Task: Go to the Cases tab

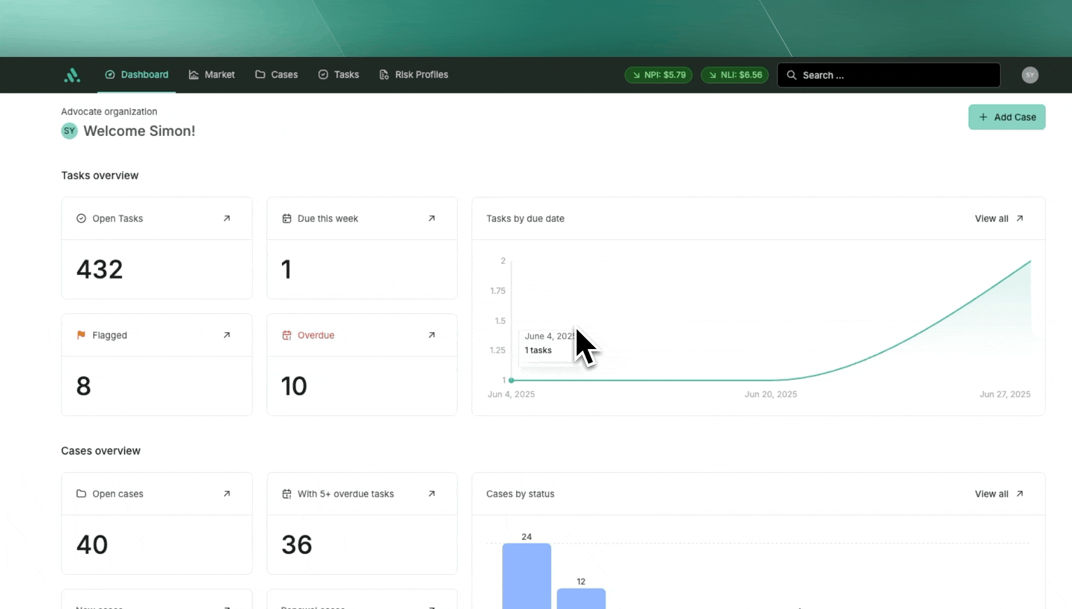Action: coord(276,74)
